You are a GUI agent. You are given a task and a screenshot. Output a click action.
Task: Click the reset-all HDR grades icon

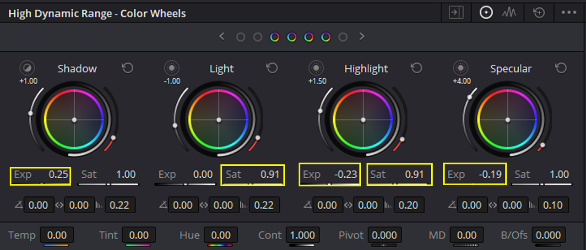[x=539, y=13]
